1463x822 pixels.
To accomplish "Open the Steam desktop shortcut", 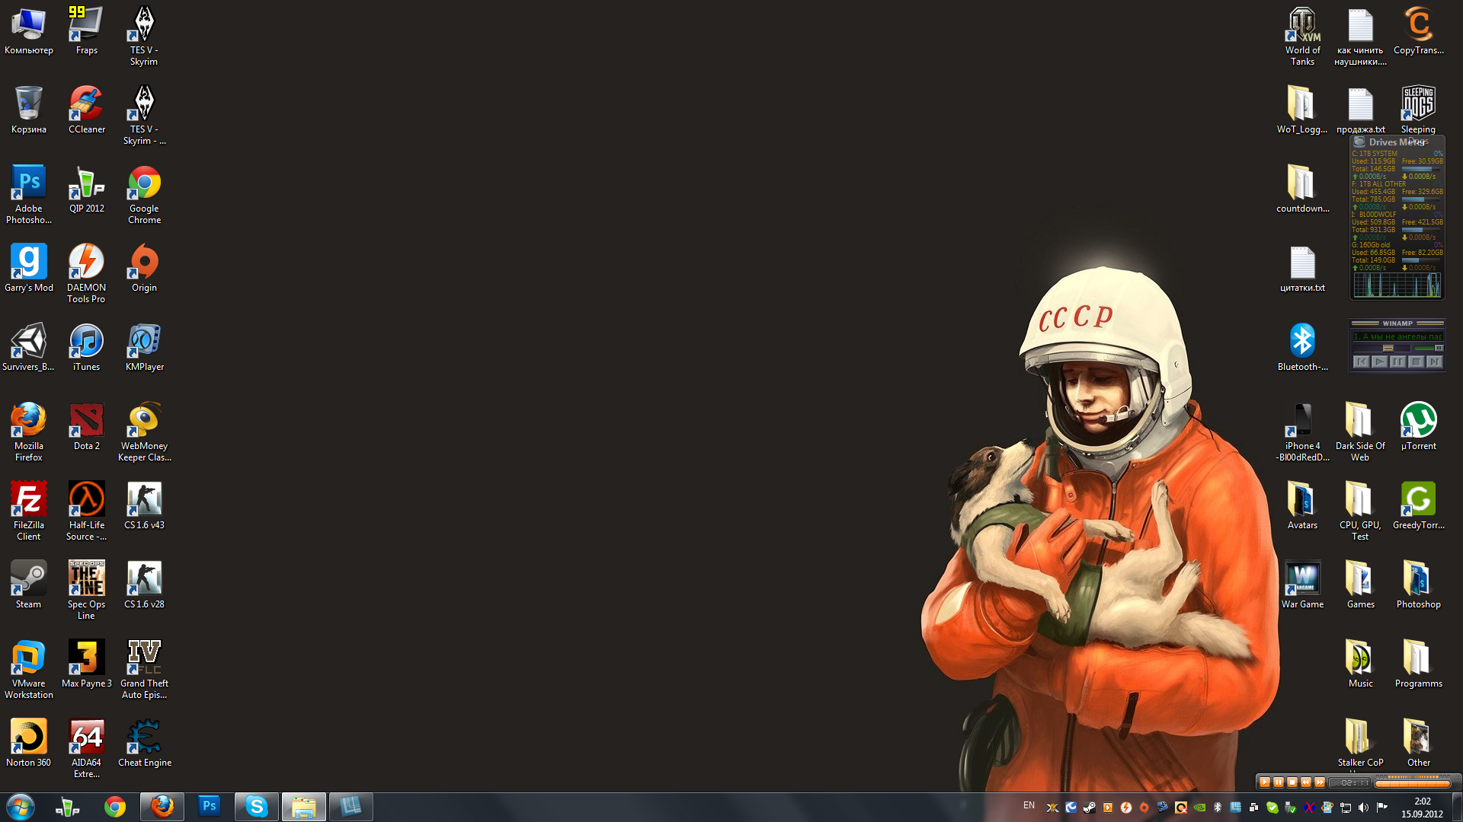I will 28,585.
